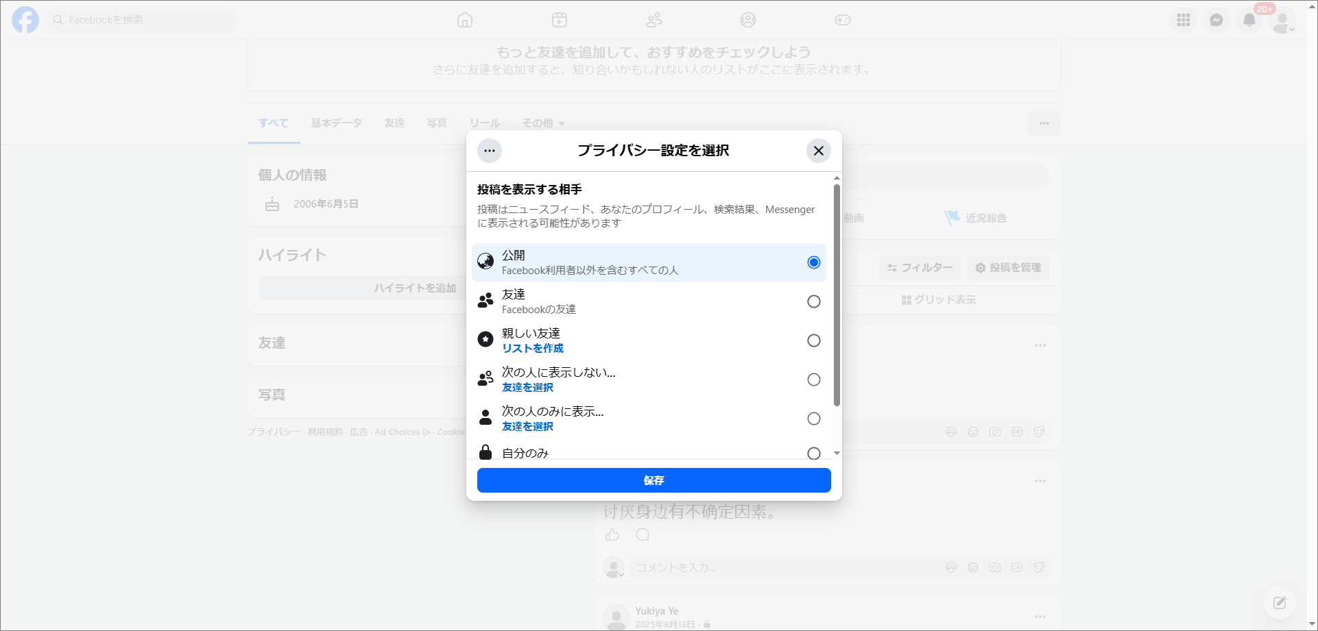
Task: Open the Messenger icon
Action: [1217, 20]
